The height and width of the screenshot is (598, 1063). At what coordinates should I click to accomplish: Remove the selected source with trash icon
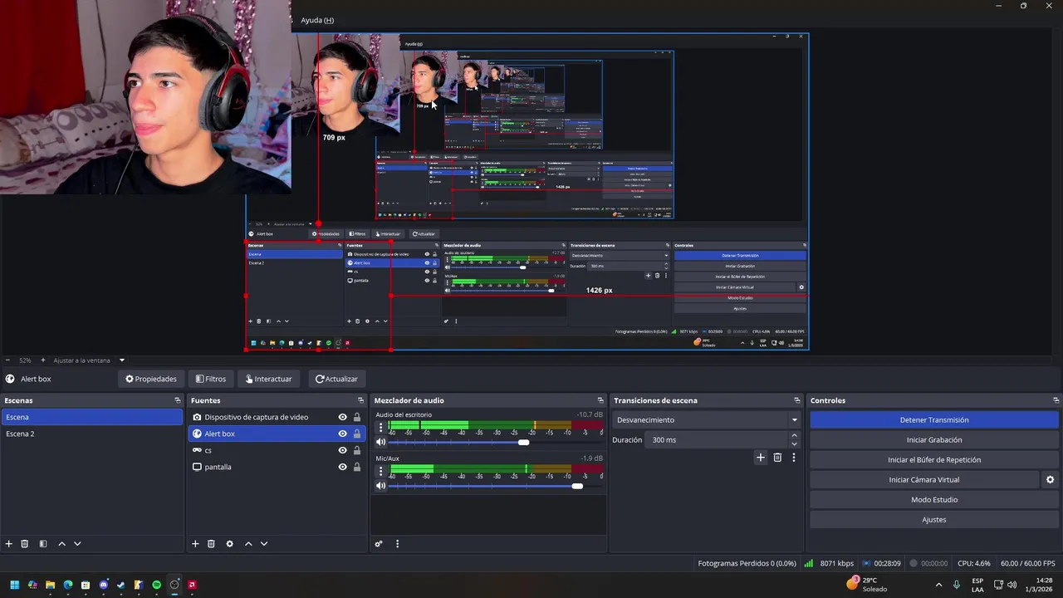pos(211,544)
